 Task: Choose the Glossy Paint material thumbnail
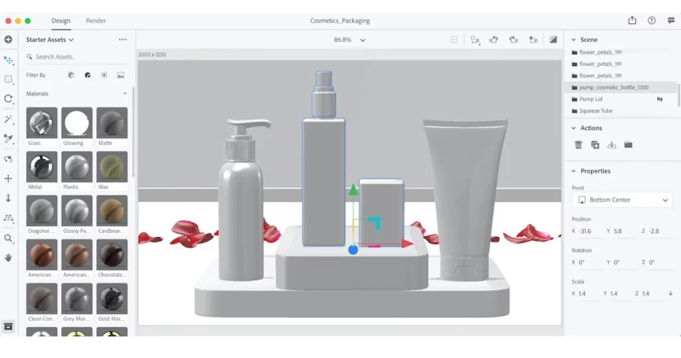click(77, 211)
